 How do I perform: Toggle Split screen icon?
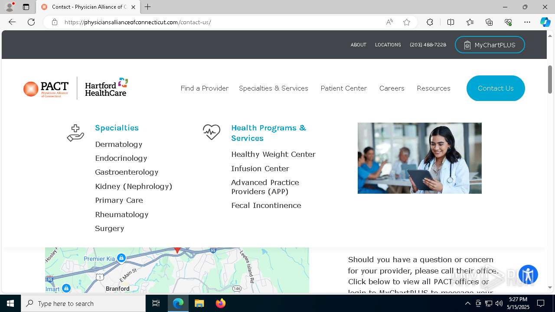[451, 22]
